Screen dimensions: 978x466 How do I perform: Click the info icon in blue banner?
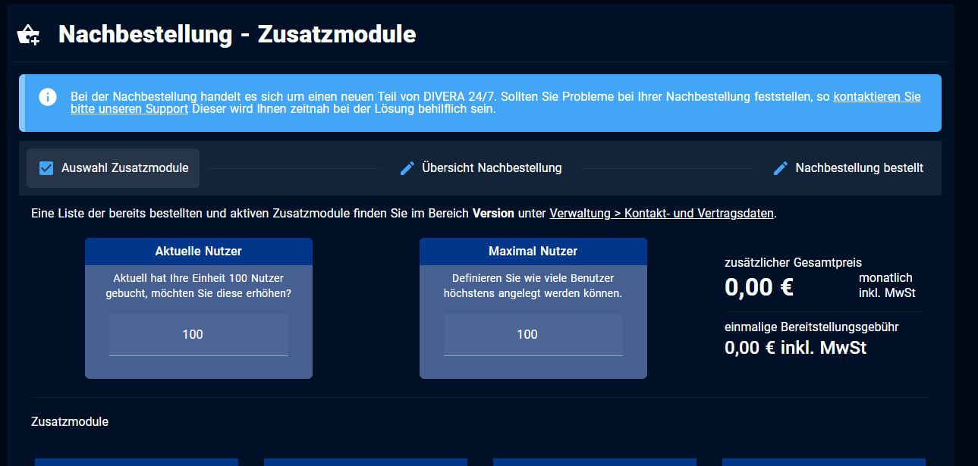click(48, 97)
